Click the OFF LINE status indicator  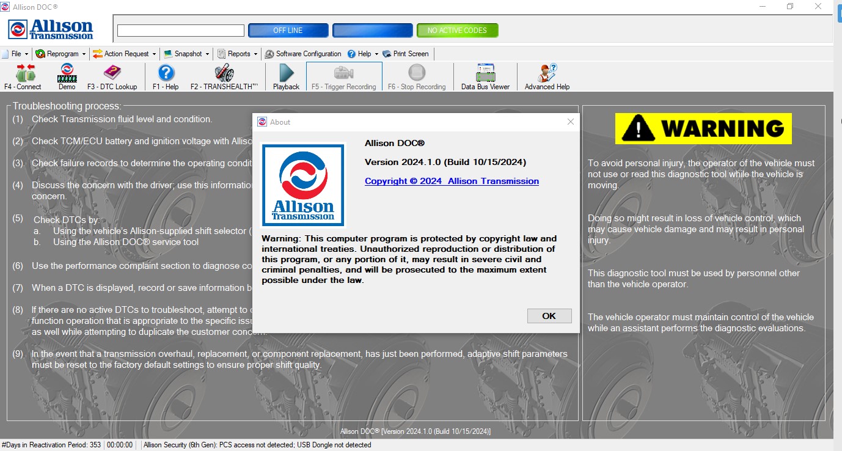click(x=288, y=31)
